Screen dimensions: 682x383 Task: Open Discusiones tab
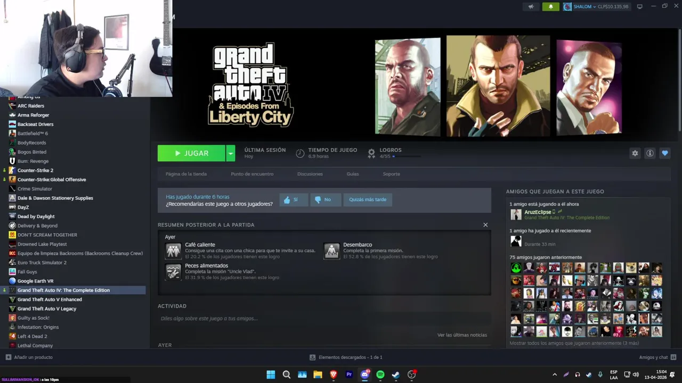tap(310, 174)
